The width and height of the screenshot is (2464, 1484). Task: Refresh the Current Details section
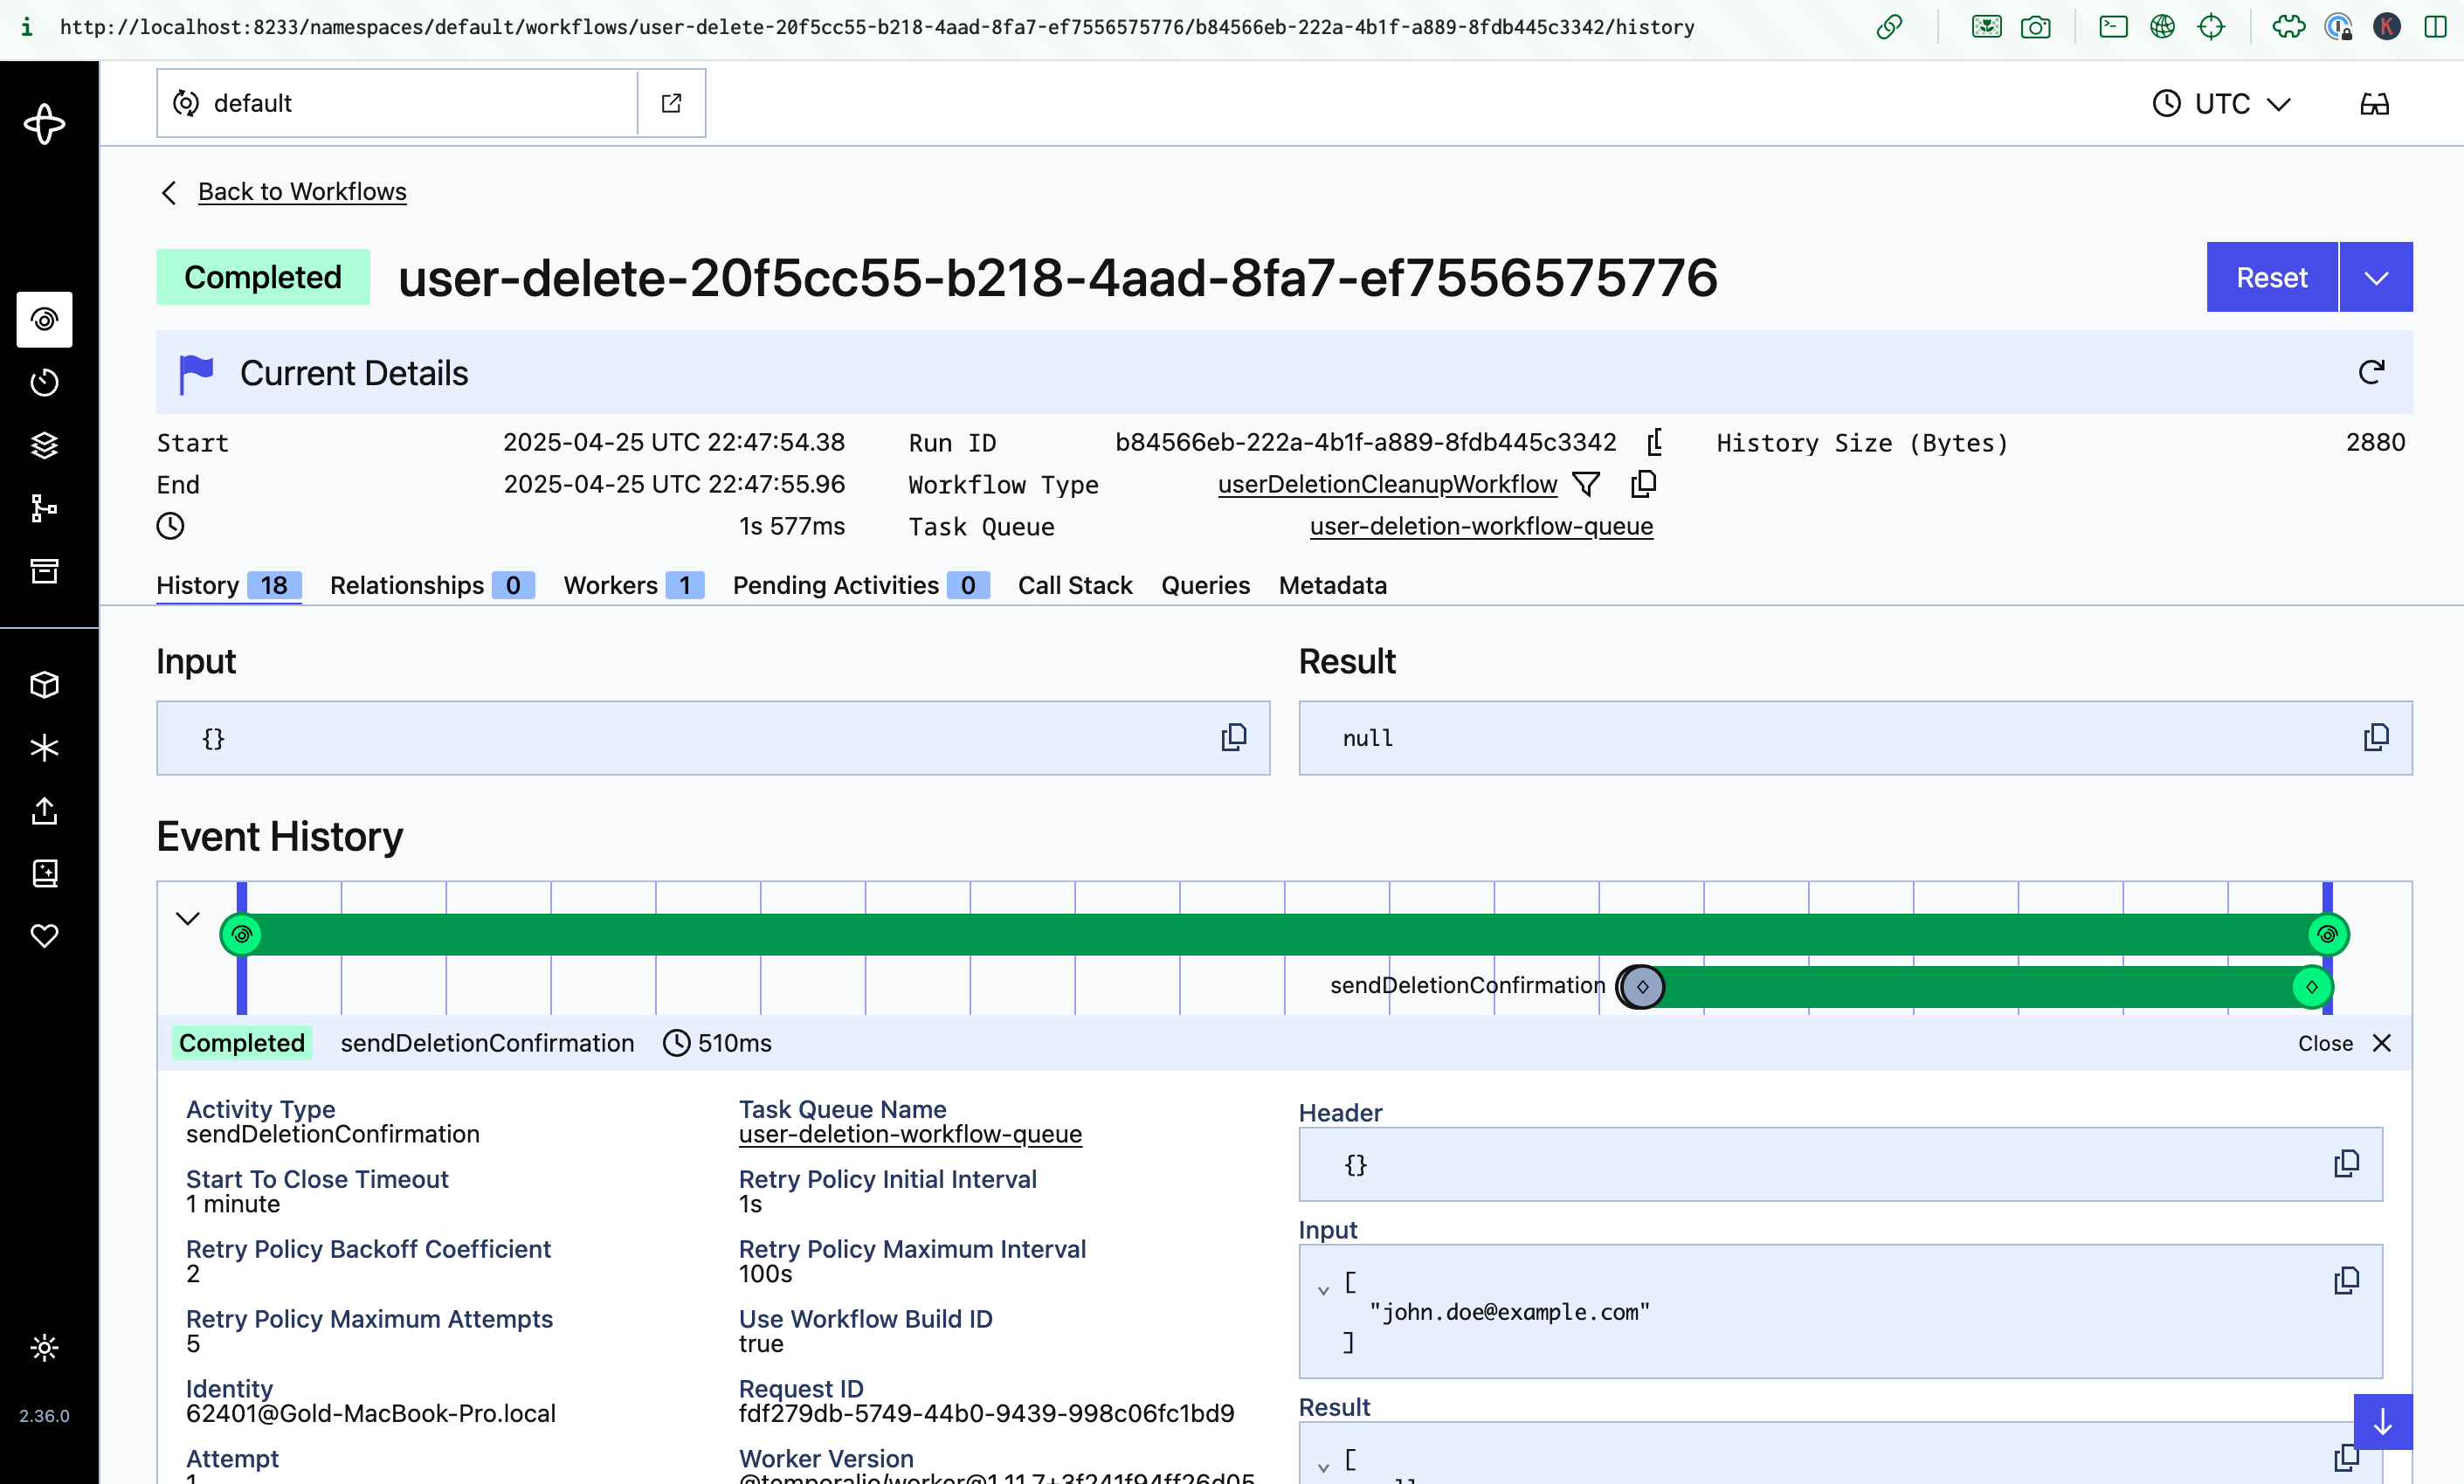point(2371,372)
